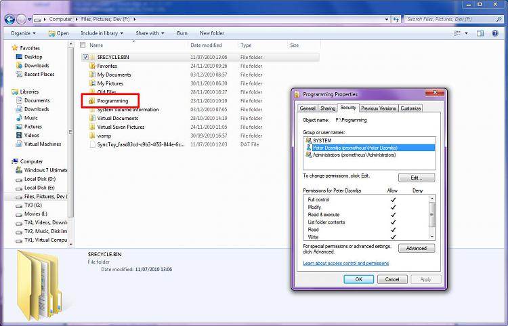Viewport: 508px width, 326px height.
Task: Select the My Pictures folder icon
Action: tap(92, 83)
